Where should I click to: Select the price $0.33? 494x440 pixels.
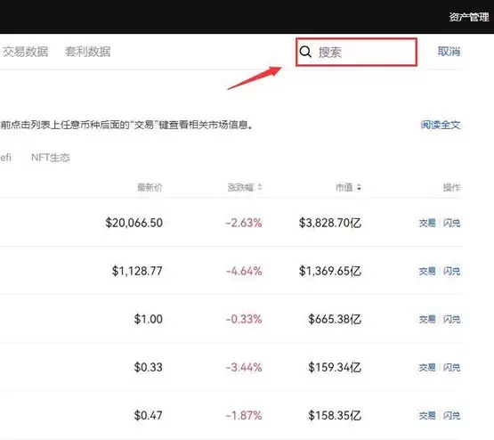(x=149, y=367)
